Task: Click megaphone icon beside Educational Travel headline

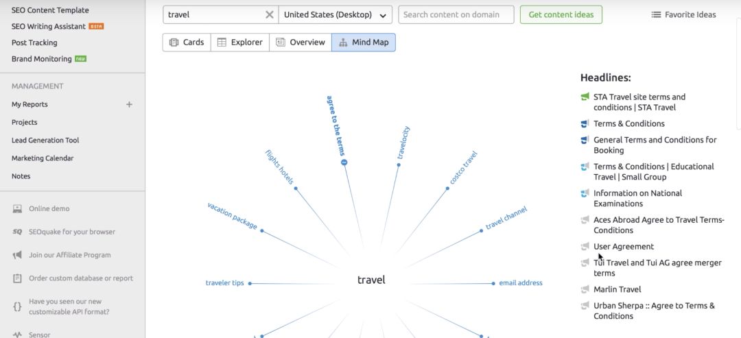Action: pyautogui.click(x=585, y=166)
